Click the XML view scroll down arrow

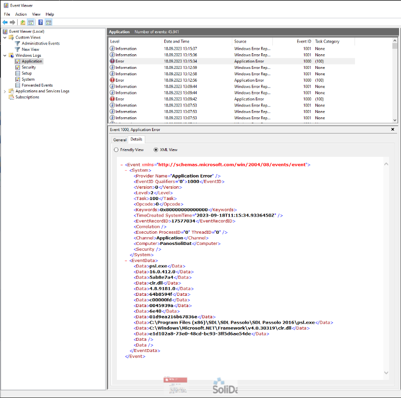[386, 373]
